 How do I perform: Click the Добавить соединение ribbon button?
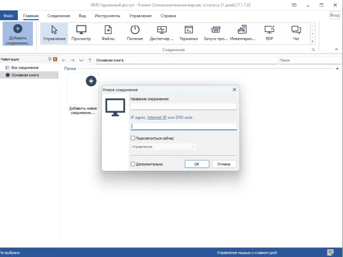point(18,33)
